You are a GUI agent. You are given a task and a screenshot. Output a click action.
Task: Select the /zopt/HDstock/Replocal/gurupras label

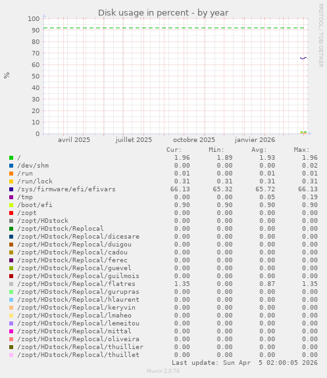coord(78,292)
